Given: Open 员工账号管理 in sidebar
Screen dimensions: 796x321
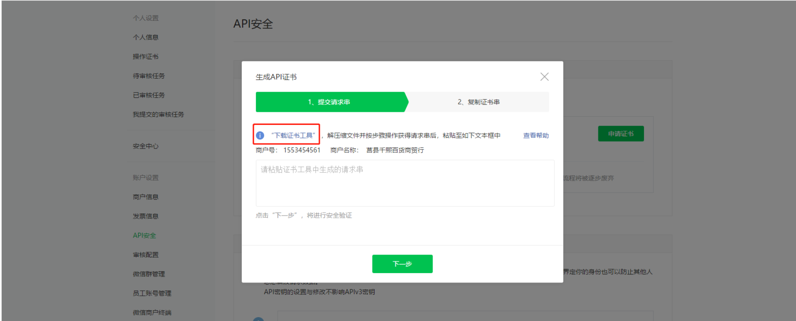Looking at the screenshot, I should (152, 293).
